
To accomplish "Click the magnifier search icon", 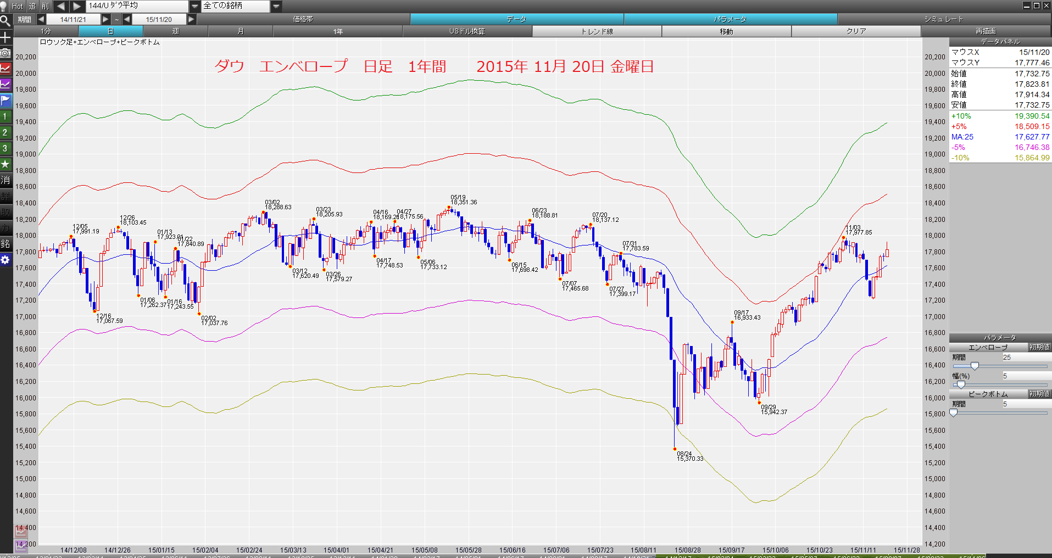I will [5, 21].
